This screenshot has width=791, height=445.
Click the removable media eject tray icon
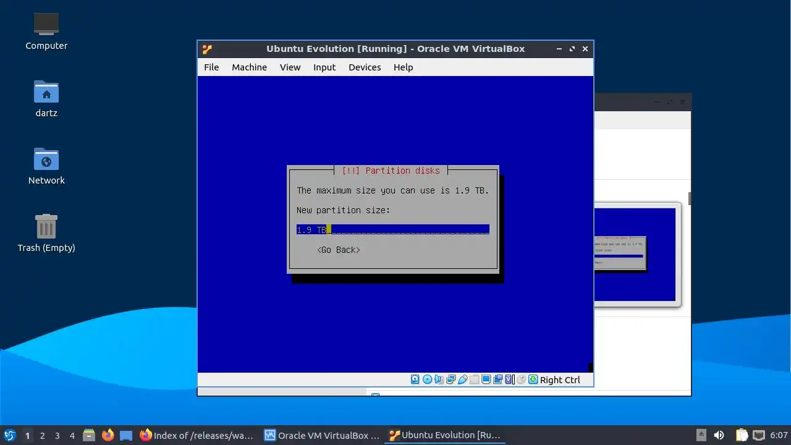tap(701, 435)
